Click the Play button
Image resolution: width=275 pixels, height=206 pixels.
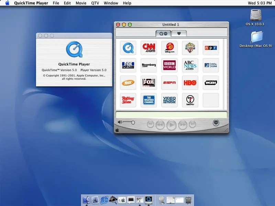click(x=171, y=125)
